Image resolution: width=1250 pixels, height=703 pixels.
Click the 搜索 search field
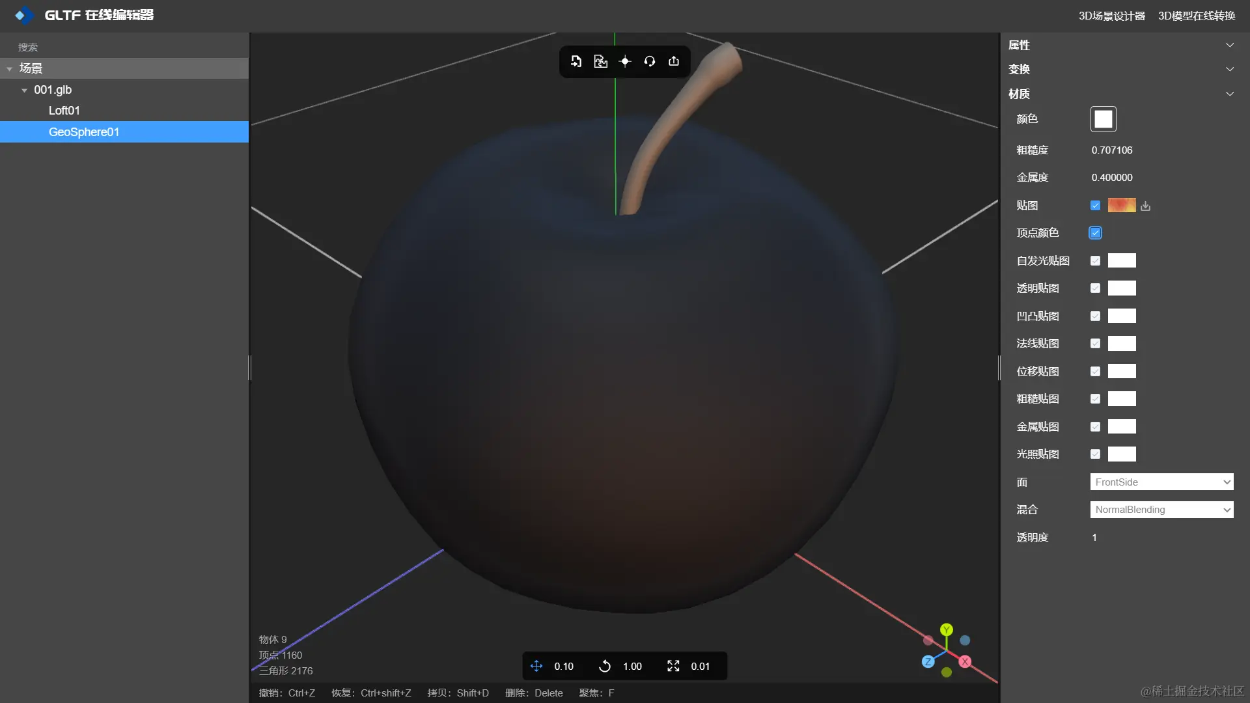coord(124,47)
